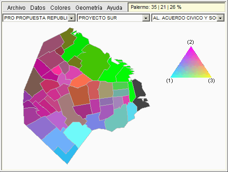The height and width of the screenshot is (172, 228).
Task: Click the magenta top vertex of the color triangle
Action: [x=191, y=48]
